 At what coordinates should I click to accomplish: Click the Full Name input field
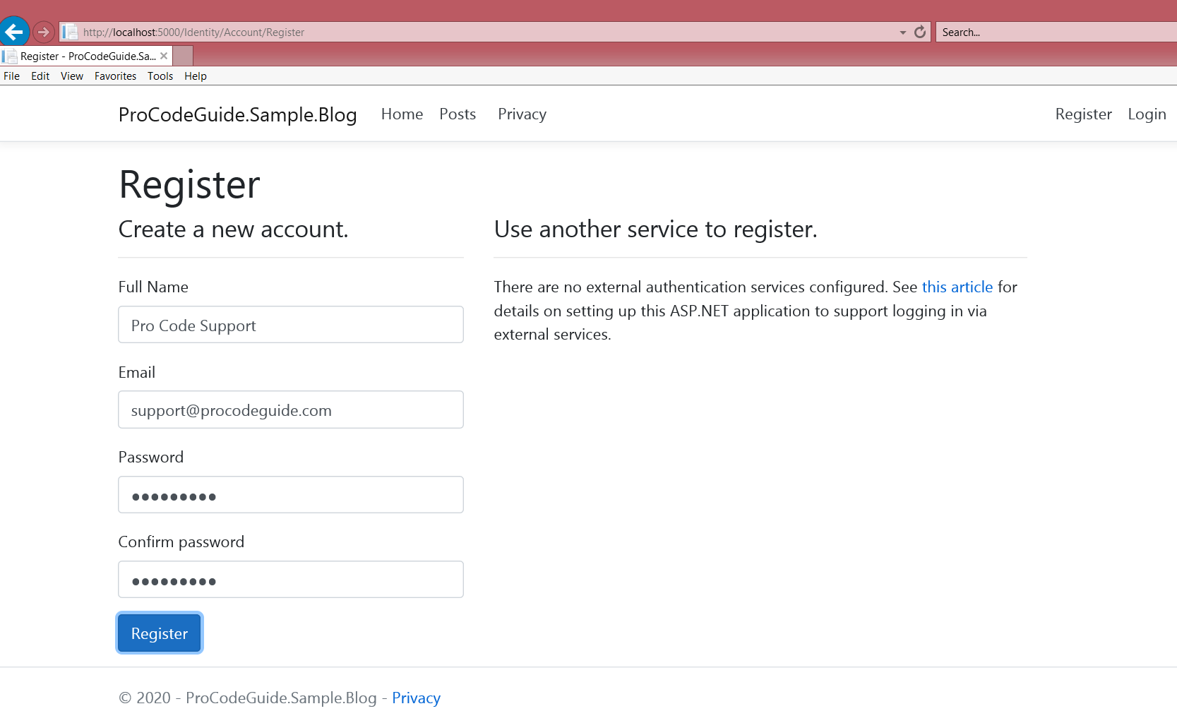coord(290,325)
